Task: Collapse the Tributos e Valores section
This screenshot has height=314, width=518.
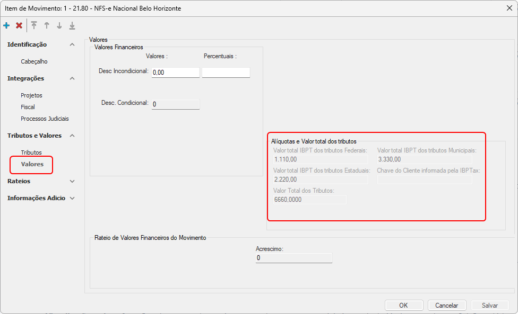Action: (x=72, y=136)
